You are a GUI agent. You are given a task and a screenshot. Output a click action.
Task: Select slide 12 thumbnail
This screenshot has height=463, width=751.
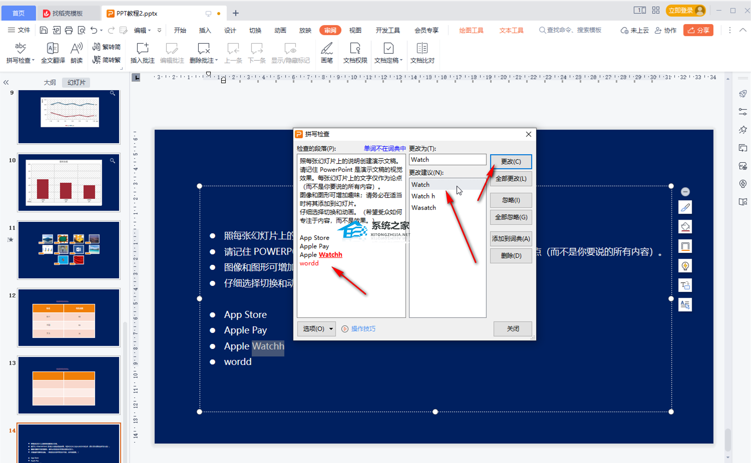(x=69, y=318)
